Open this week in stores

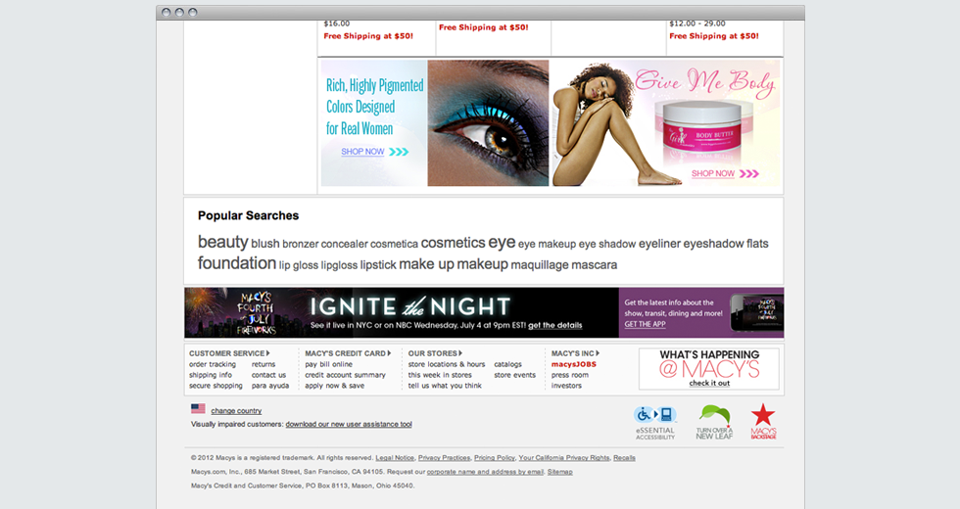coord(440,375)
